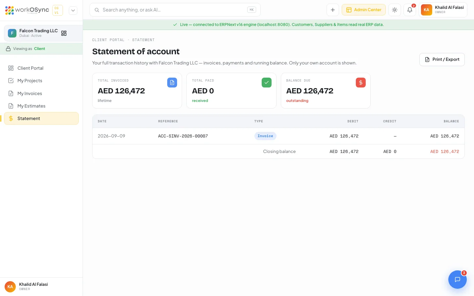Click the My Estimates document icon
Viewport: 474px width, 296px height.
11,106
